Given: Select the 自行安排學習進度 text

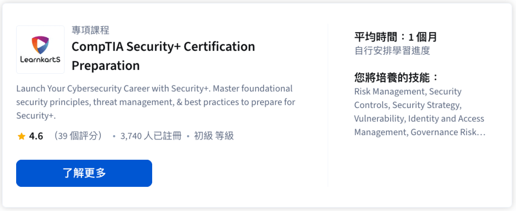Looking at the screenshot, I should [392, 51].
